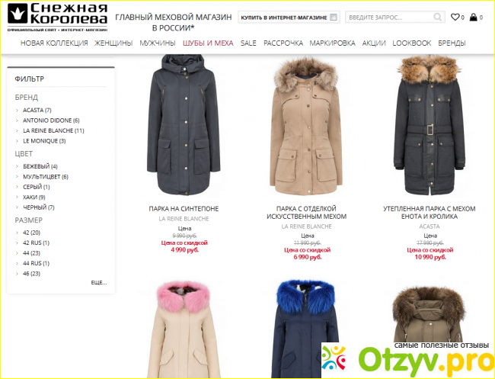Click the Снежная Королева crown logo

(57, 17)
